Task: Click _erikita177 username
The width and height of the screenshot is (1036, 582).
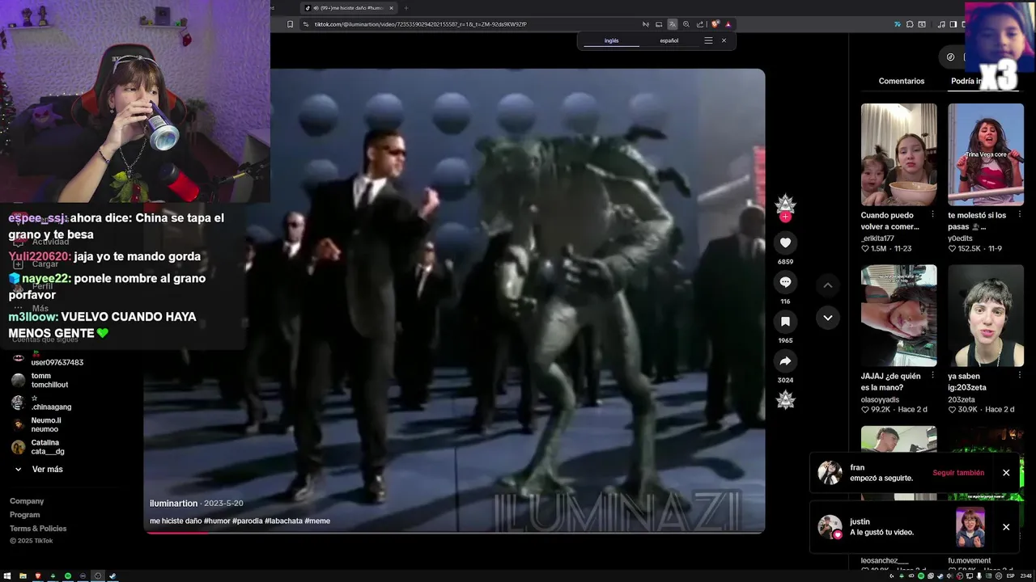Action: click(877, 238)
